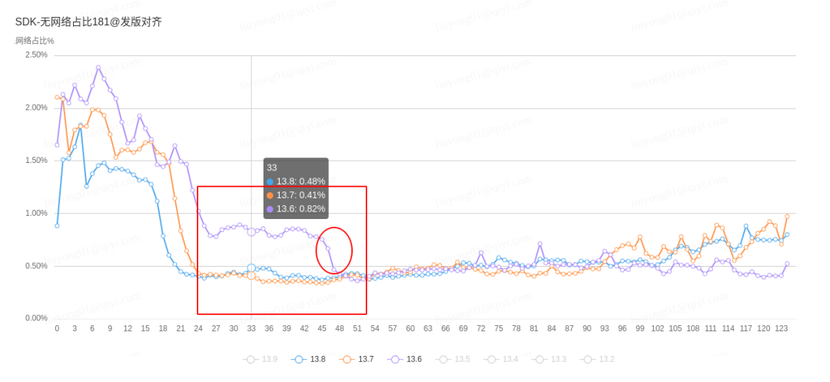
Task: Click the x-axis label 123
Action: (781, 328)
